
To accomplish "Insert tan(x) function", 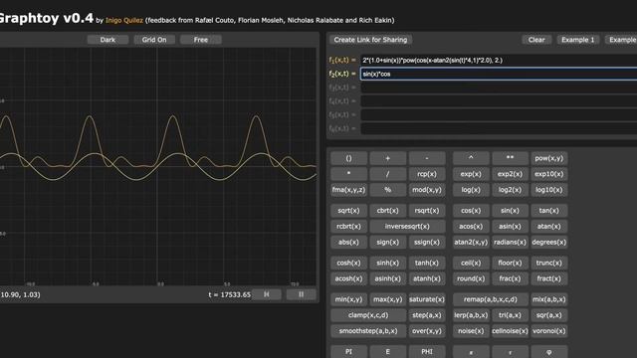I will [x=548, y=211].
